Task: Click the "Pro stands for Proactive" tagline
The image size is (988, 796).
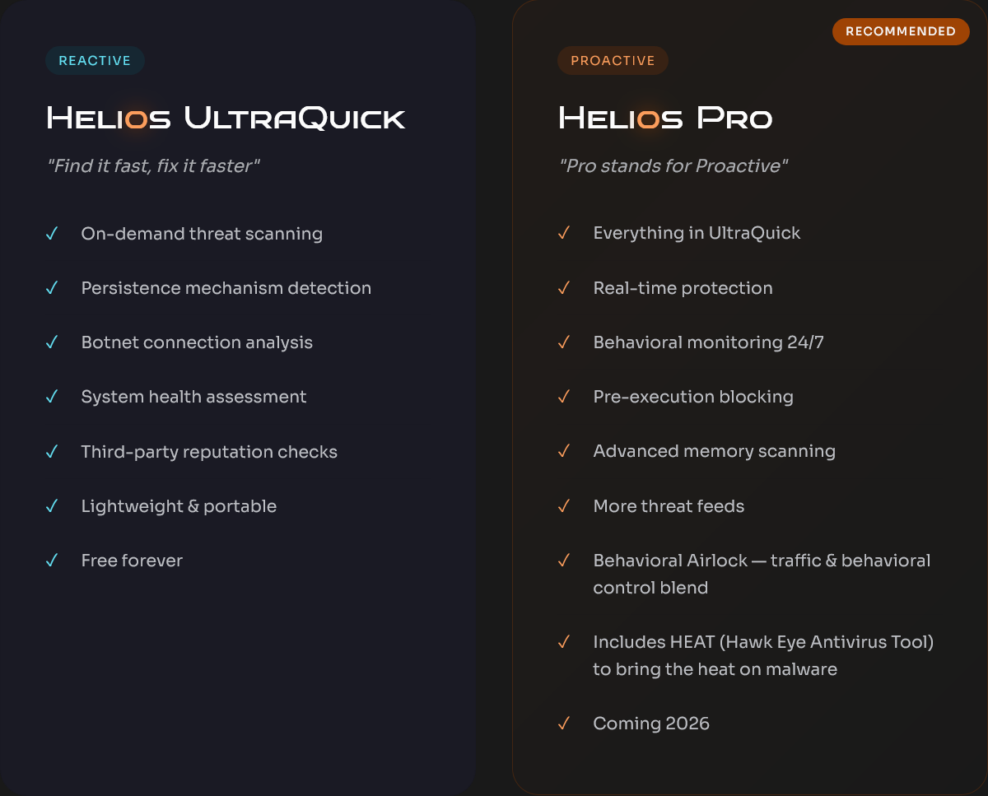Action: point(673,166)
